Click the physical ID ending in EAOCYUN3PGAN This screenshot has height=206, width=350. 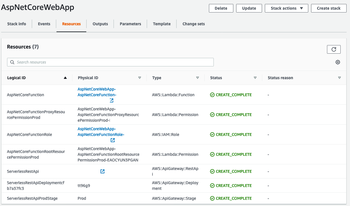tap(108, 154)
